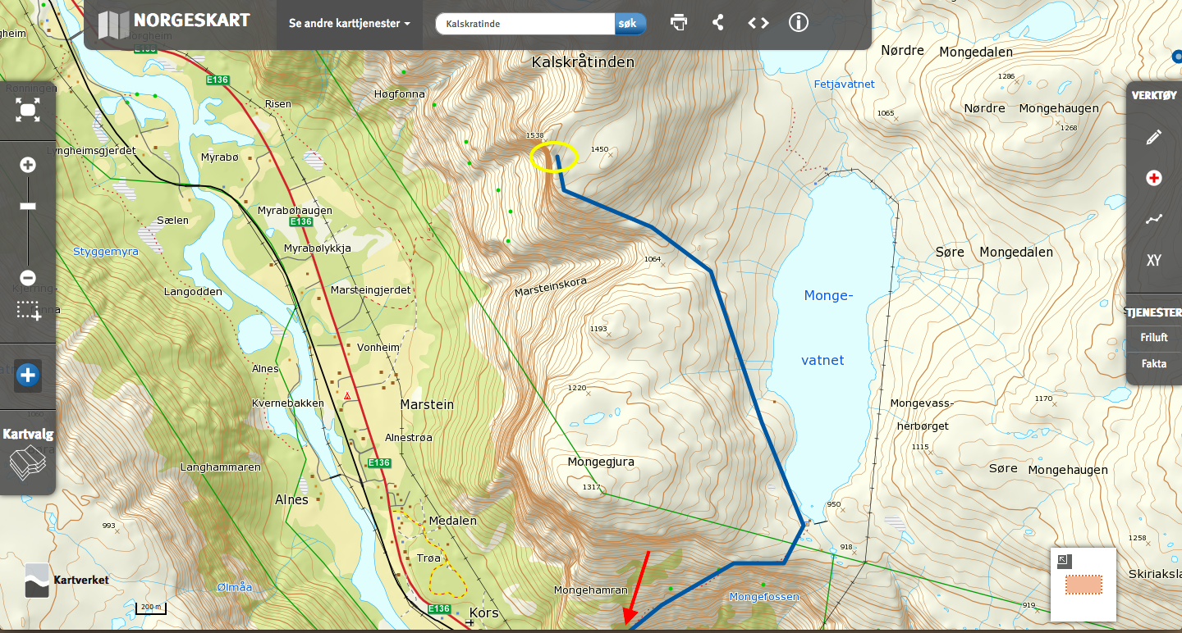Click the Kvernebakken label
The width and height of the screenshot is (1182, 633).
click(x=287, y=403)
